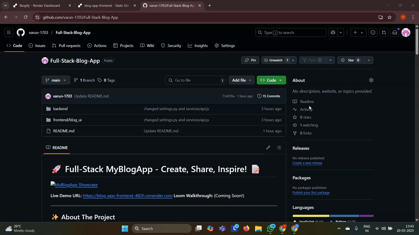Viewport: 419px width, 235px height.
Task: Open the Insights tab
Action: click(x=198, y=46)
